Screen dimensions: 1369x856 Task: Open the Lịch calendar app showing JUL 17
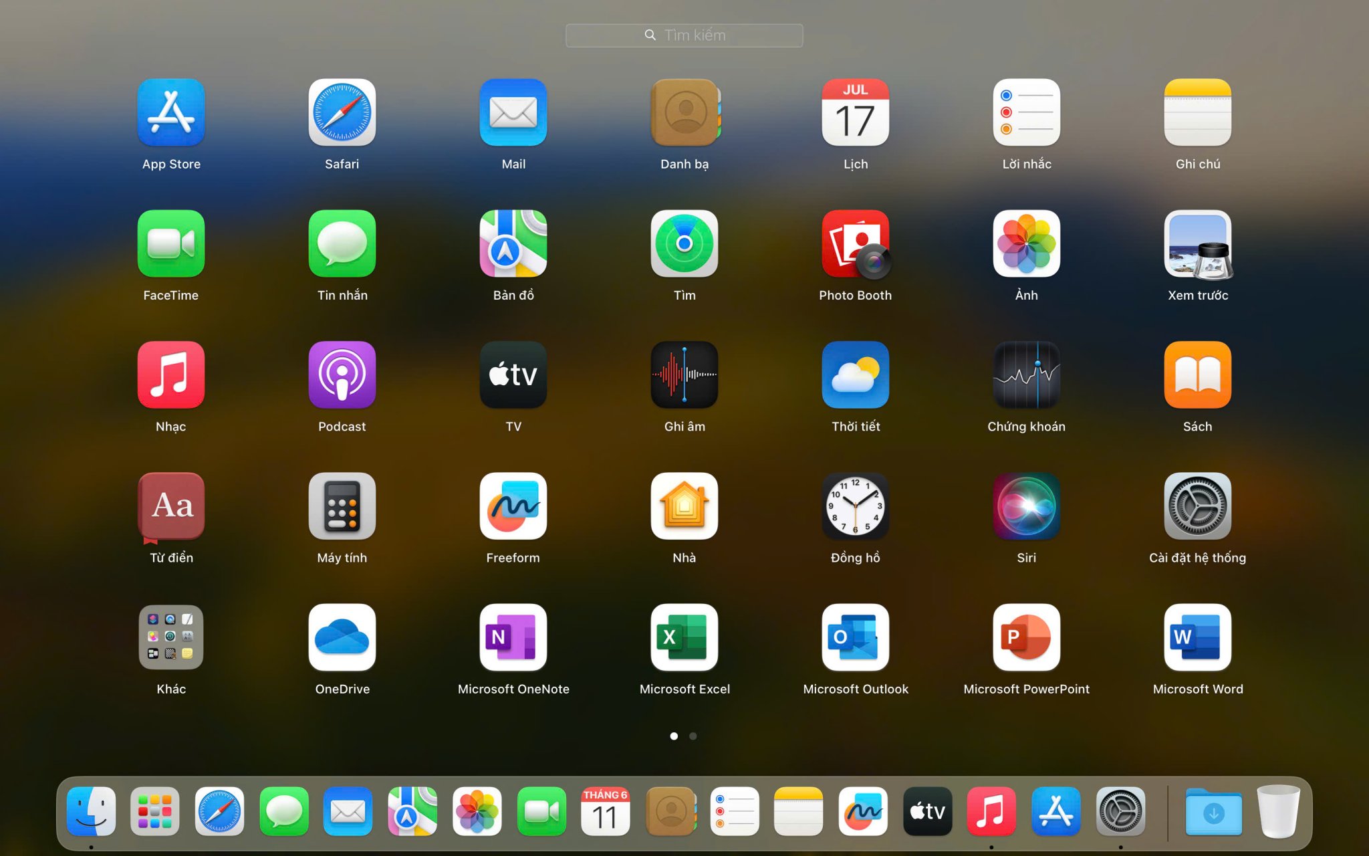856,112
